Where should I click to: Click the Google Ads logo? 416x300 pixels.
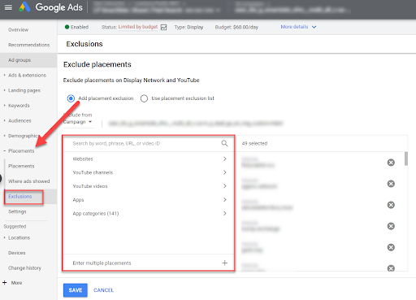[50, 7]
